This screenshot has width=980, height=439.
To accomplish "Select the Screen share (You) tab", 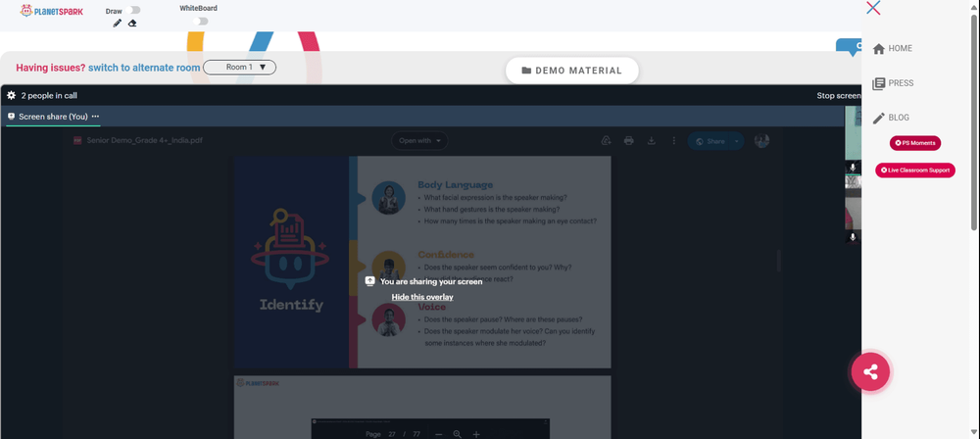I will tap(53, 117).
